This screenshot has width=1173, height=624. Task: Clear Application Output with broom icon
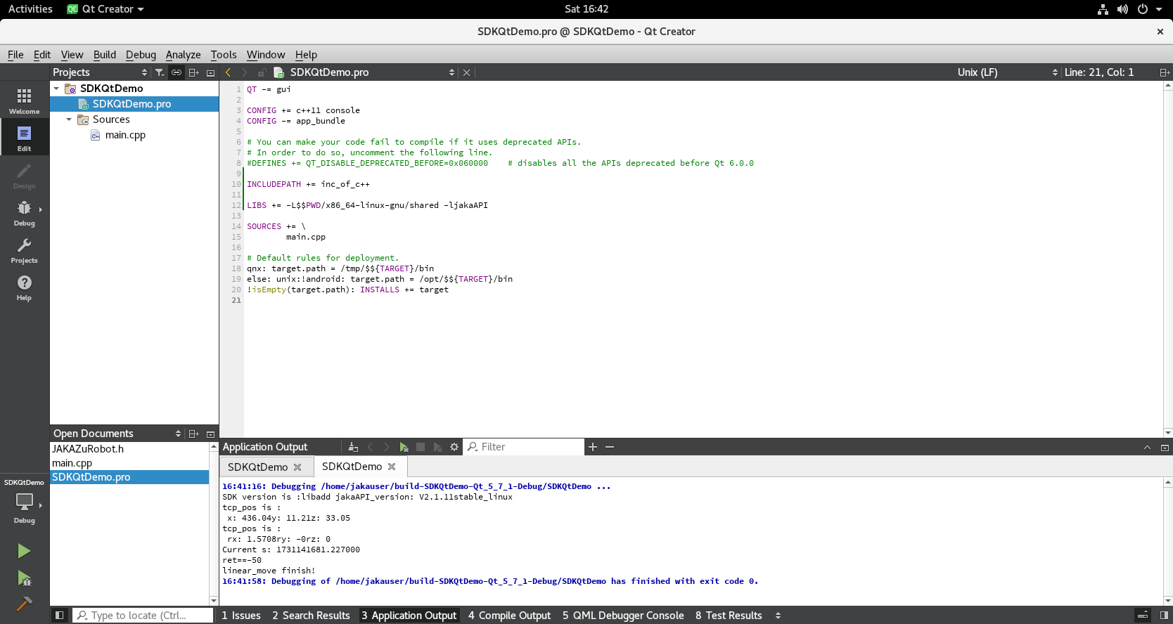coord(353,447)
